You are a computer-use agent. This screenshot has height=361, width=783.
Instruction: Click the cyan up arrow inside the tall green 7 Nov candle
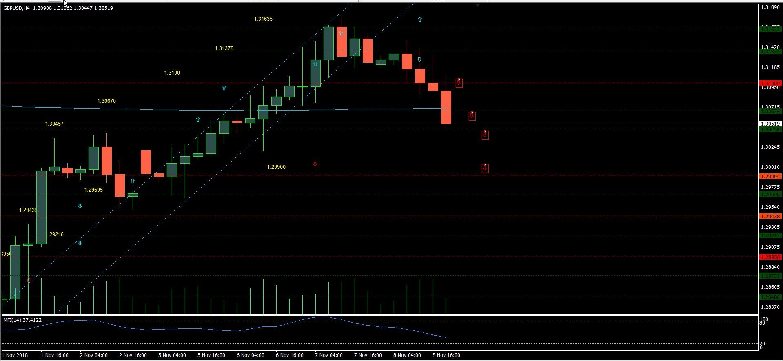point(315,64)
